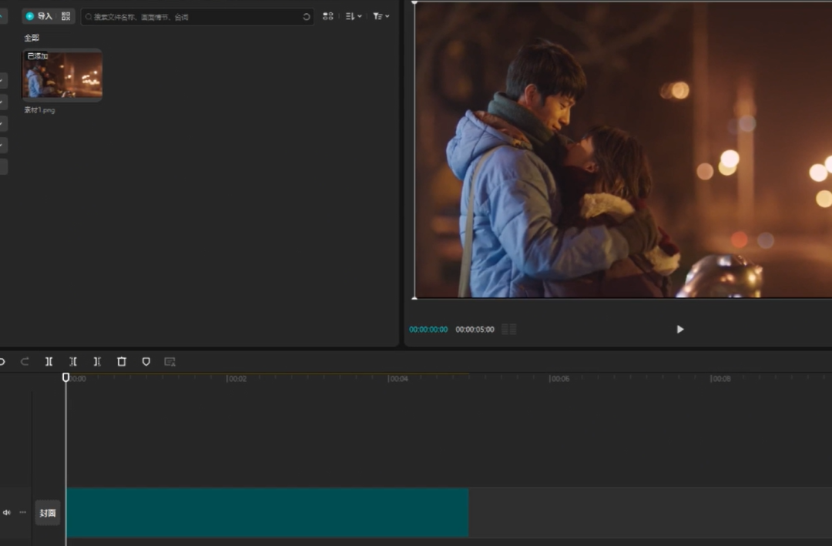Select the teal clip on the timeline
832x546 pixels.
point(267,513)
